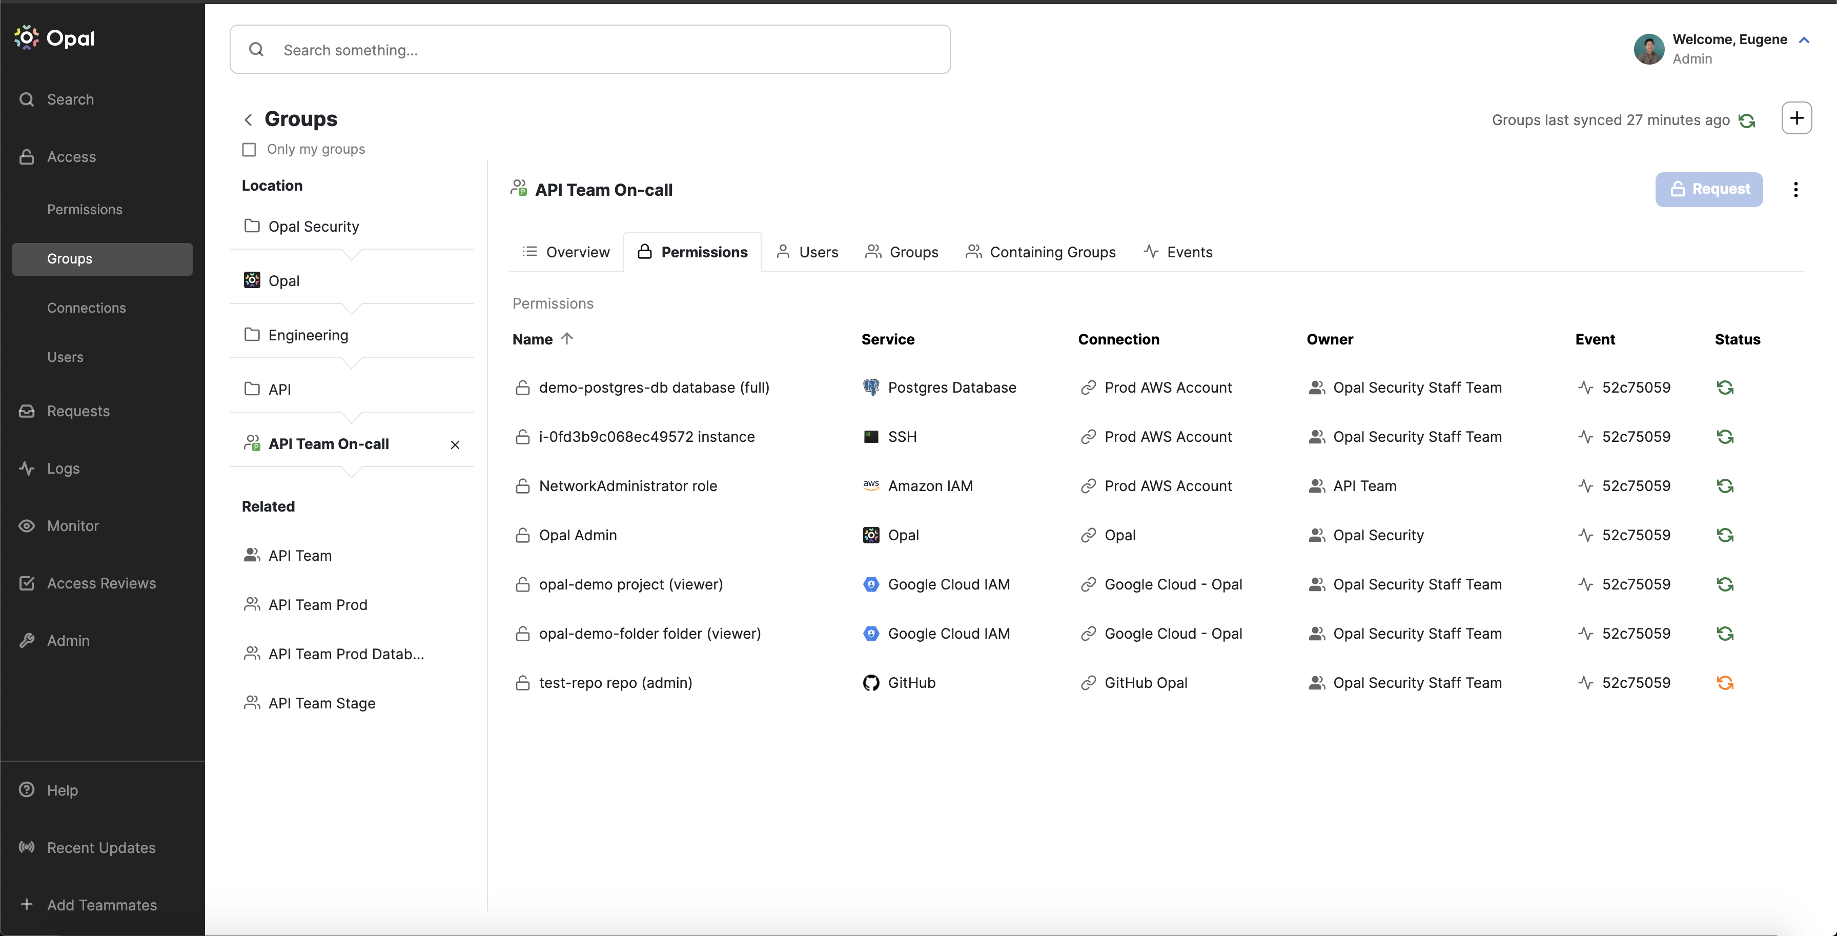Viewport: 1837px width, 936px height.
Task: Click the back chevron next to Groups
Action: 248,119
